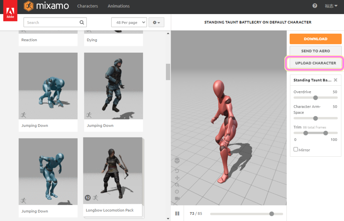Image resolution: width=344 pixels, height=221 pixels.
Task: Open the 48 Per page dropdown
Action: click(129, 22)
